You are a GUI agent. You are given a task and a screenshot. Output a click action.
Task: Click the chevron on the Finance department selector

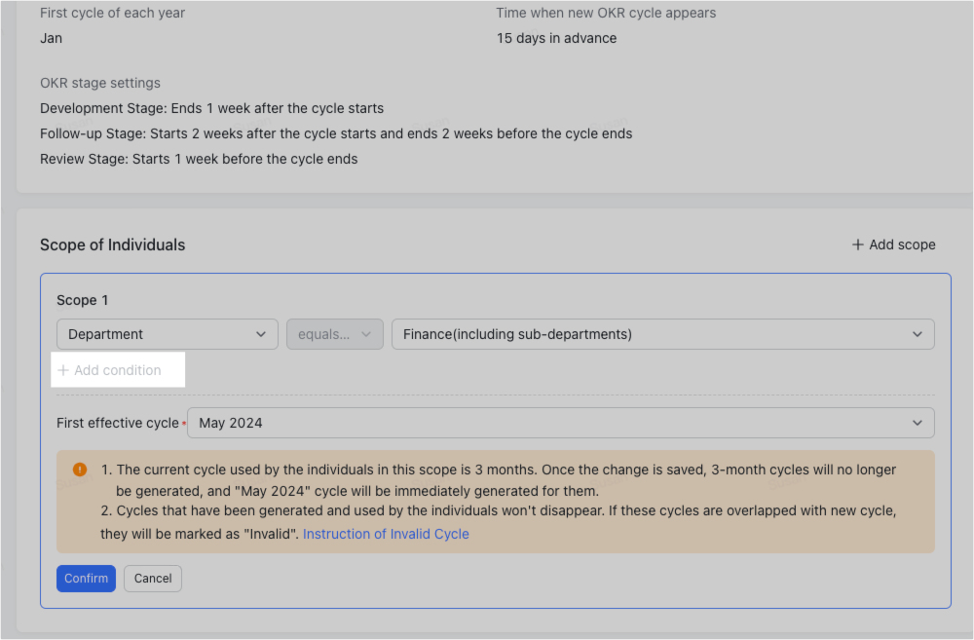point(917,334)
